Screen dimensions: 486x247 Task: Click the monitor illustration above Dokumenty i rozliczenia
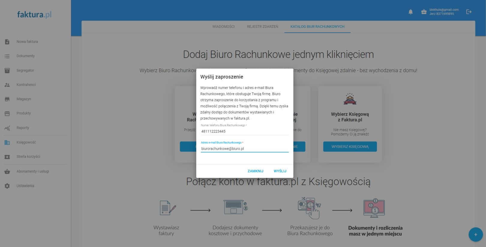tap(374, 208)
